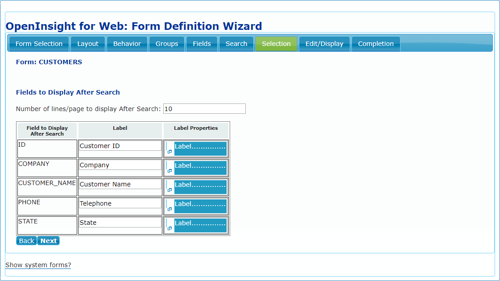
Task: Open the Edit/Display tab
Action: (x=324, y=44)
